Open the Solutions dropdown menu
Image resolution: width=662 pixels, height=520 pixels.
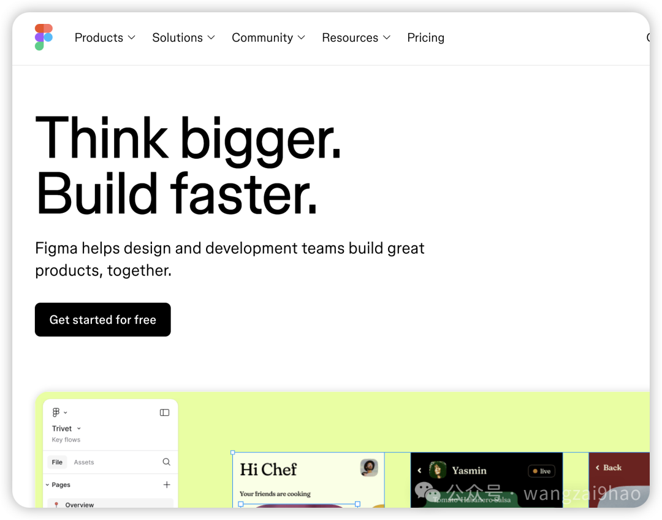coord(183,37)
